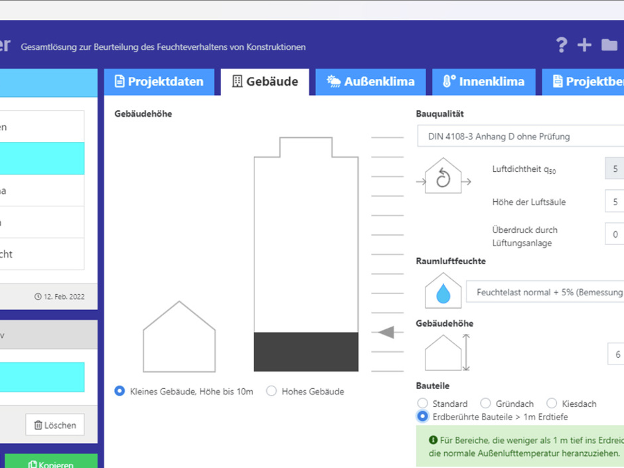Select the Standard component option
The width and height of the screenshot is (624, 468).
(x=423, y=404)
